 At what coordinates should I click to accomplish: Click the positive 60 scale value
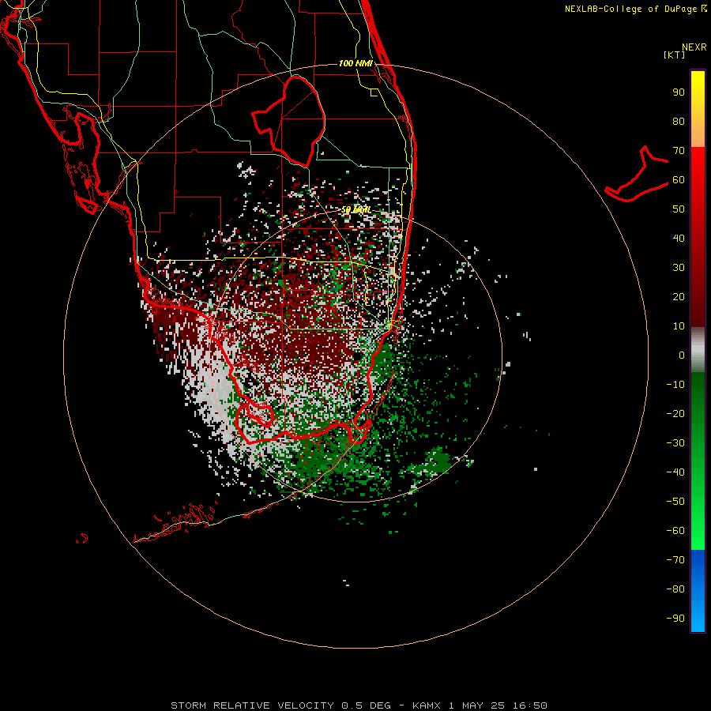(679, 179)
